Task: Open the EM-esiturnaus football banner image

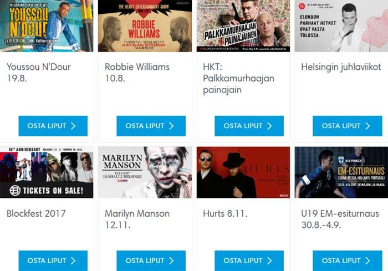Action: (x=341, y=172)
